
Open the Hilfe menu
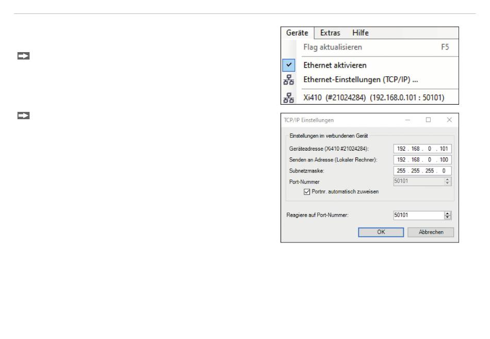pyautogui.click(x=361, y=33)
